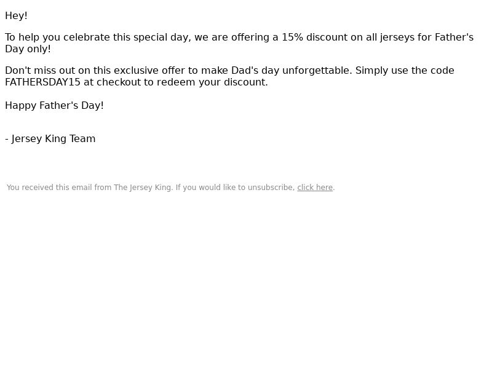Click the 'Hey!' greeting text
492x369 pixels.
pyautogui.click(x=17, y=16)
